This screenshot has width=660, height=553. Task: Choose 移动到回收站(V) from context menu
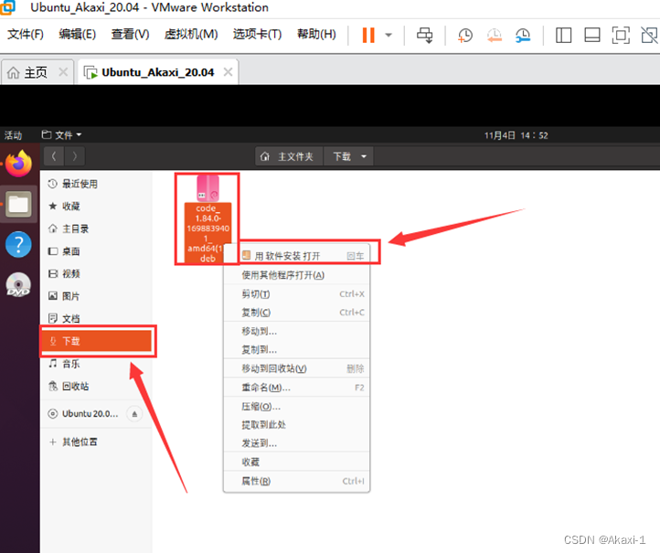(296, 368)
